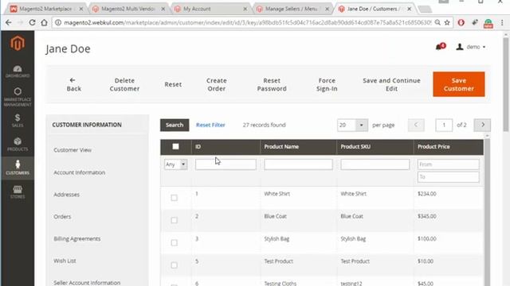Toggle the select-all checkbox in the table header
Viewport: 510px width, 286px height.
tap(175, 146)
